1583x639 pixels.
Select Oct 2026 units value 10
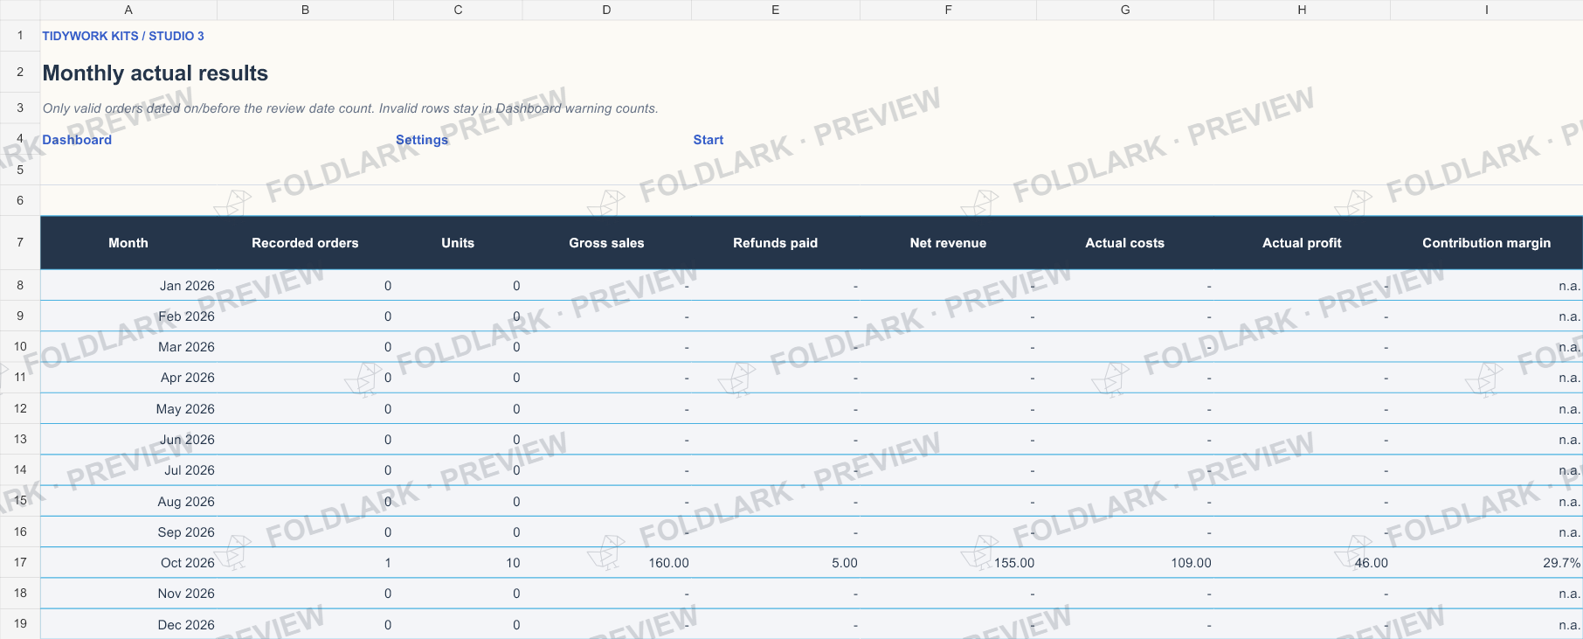tap(458, 563)
